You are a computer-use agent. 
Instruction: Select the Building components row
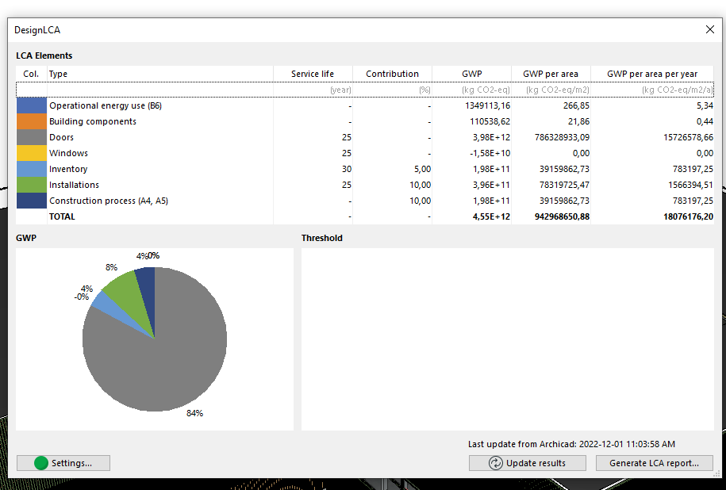[x=365, y=121]
